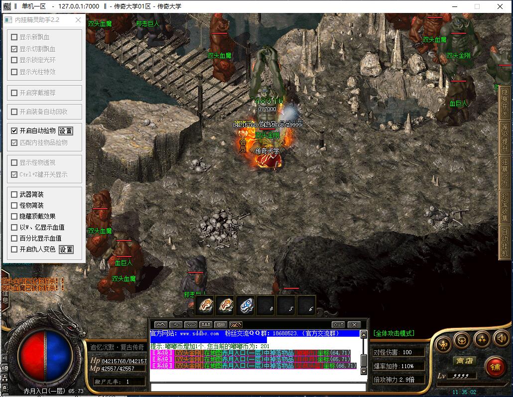The height and width of the screenshot is (397, 513).
Task: Click the 等级提升 side button
Action: click(505, 137)
